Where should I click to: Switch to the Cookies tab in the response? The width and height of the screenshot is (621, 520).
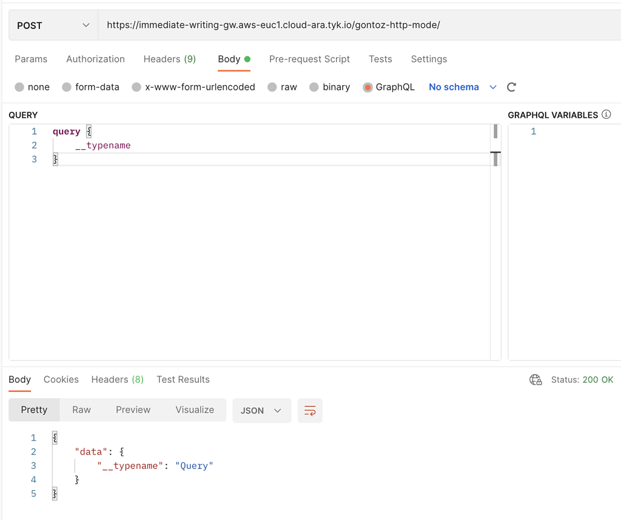(x=61, y=379)
